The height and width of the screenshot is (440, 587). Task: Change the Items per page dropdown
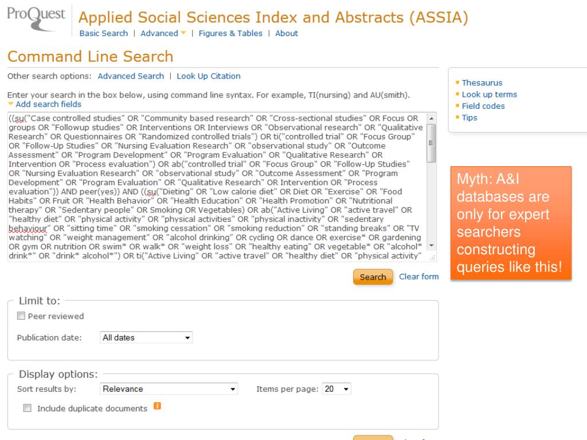(x=336, y=389)
